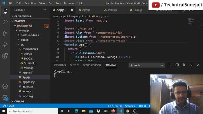The width and height of the screenshot is (203, 114).
Task: Close the terminal panel
Action: tap(197, 65)
